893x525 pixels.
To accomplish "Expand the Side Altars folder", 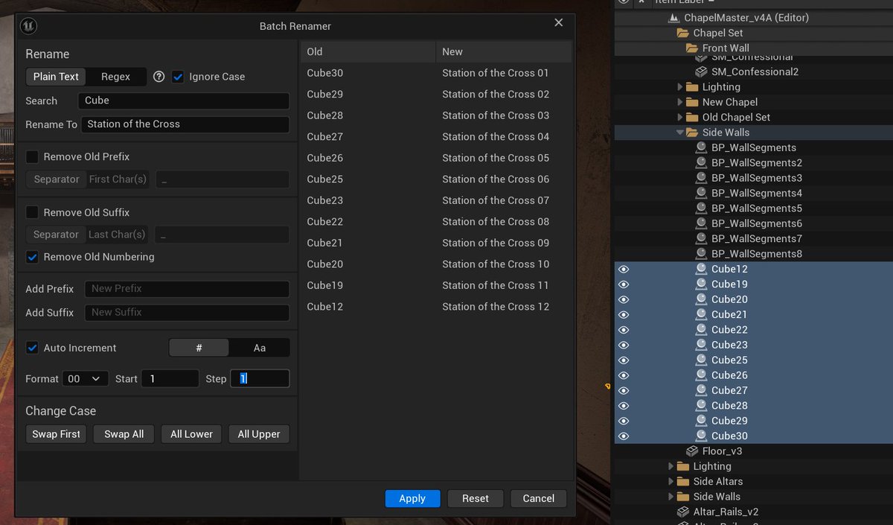I will [x=671, y=481].
